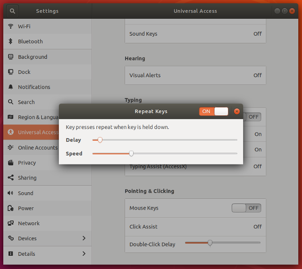
Task: Click the Notifications bell icon
Action: pyautogui.click(x=10, y=87)
